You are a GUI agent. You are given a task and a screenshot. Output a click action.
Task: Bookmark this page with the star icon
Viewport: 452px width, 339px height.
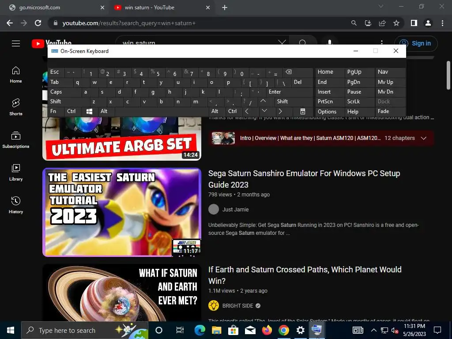tap(396, 23)
